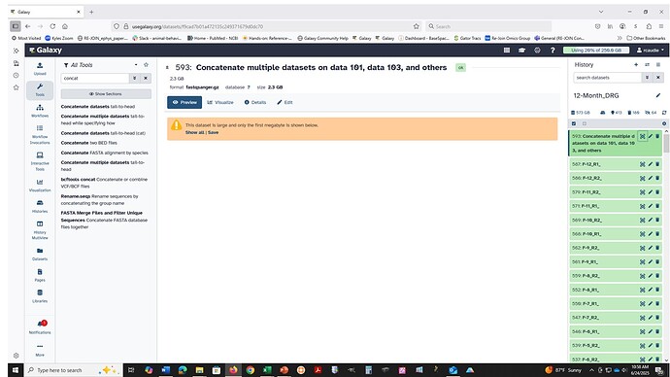Click the storage usage bar Using 26%
Screen dimensions: 670x377
click(x=596, y=50)
